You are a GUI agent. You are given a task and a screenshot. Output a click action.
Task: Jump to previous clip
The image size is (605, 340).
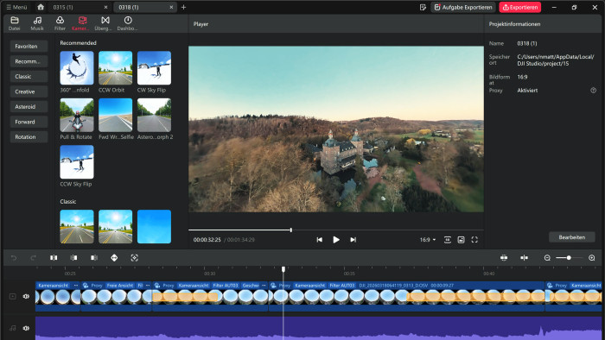click(x=320, y=240)
